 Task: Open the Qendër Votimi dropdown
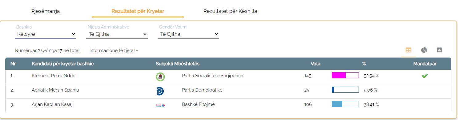click(x=188, y=34)
